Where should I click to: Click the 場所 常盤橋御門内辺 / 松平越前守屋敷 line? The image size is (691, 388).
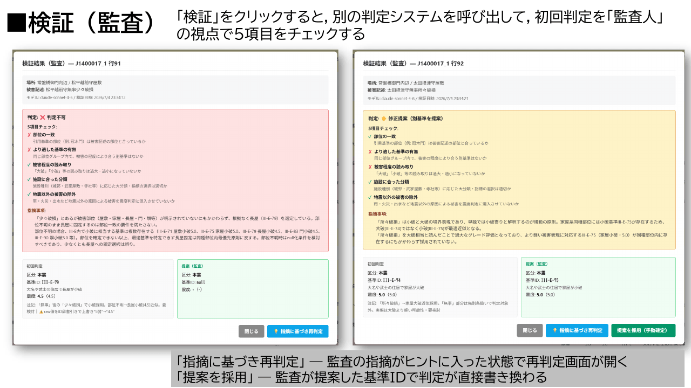click(64, 82)
